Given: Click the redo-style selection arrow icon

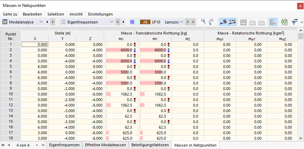Looking at the screenshot, I should [x=211, y=22].
